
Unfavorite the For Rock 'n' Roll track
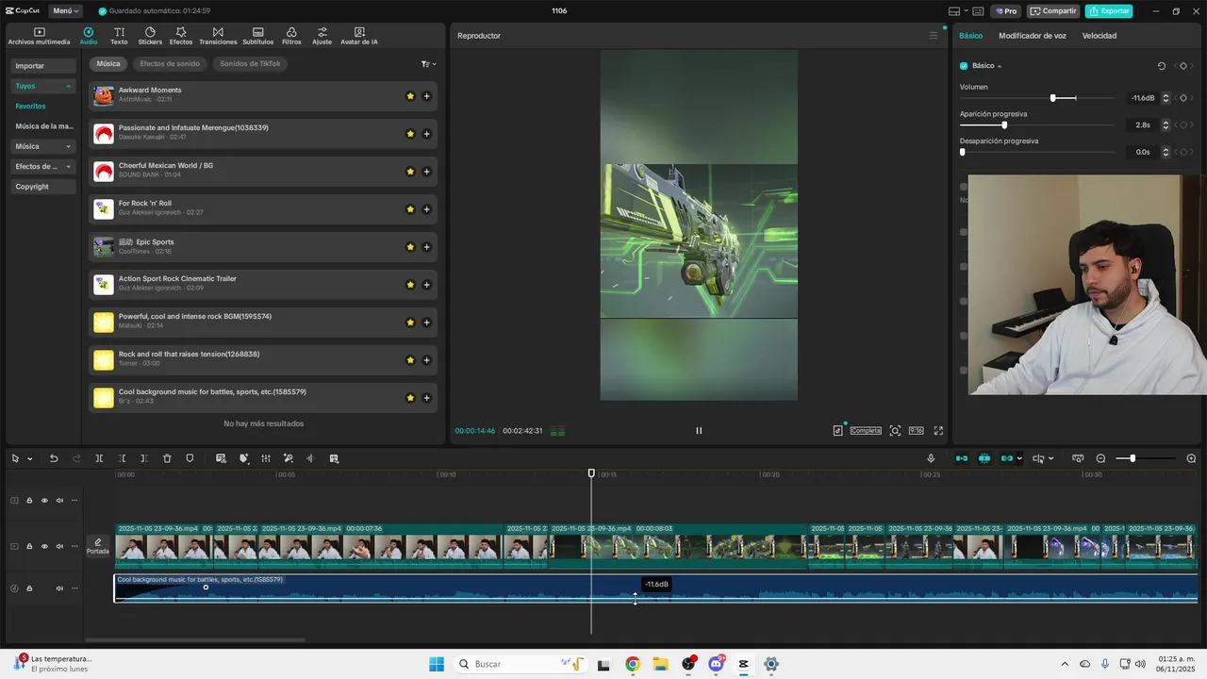pos(410,209)
